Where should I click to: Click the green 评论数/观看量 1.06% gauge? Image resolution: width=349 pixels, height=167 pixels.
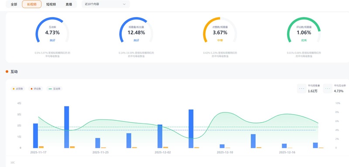(304, 30)
